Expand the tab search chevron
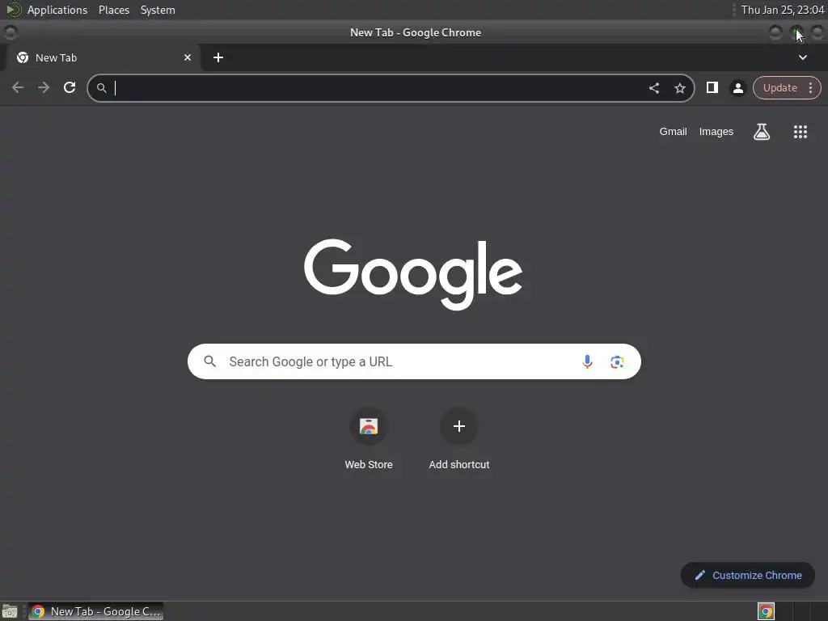Viewport: 828px width, 621px height. click(x=803, y=57)
